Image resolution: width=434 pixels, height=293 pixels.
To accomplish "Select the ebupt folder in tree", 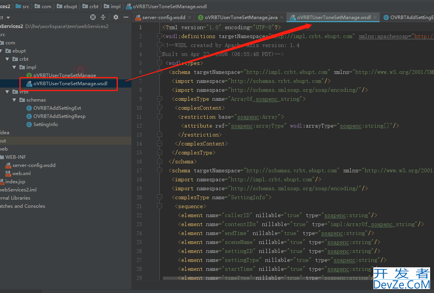I will point(19,51).
